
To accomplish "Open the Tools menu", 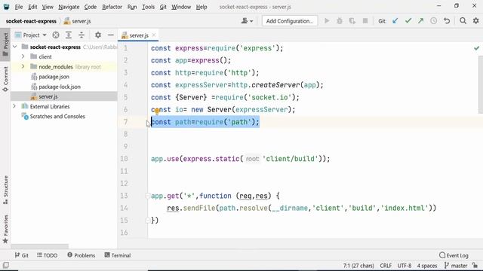I will pyautogui.click(x=148, y=7).
